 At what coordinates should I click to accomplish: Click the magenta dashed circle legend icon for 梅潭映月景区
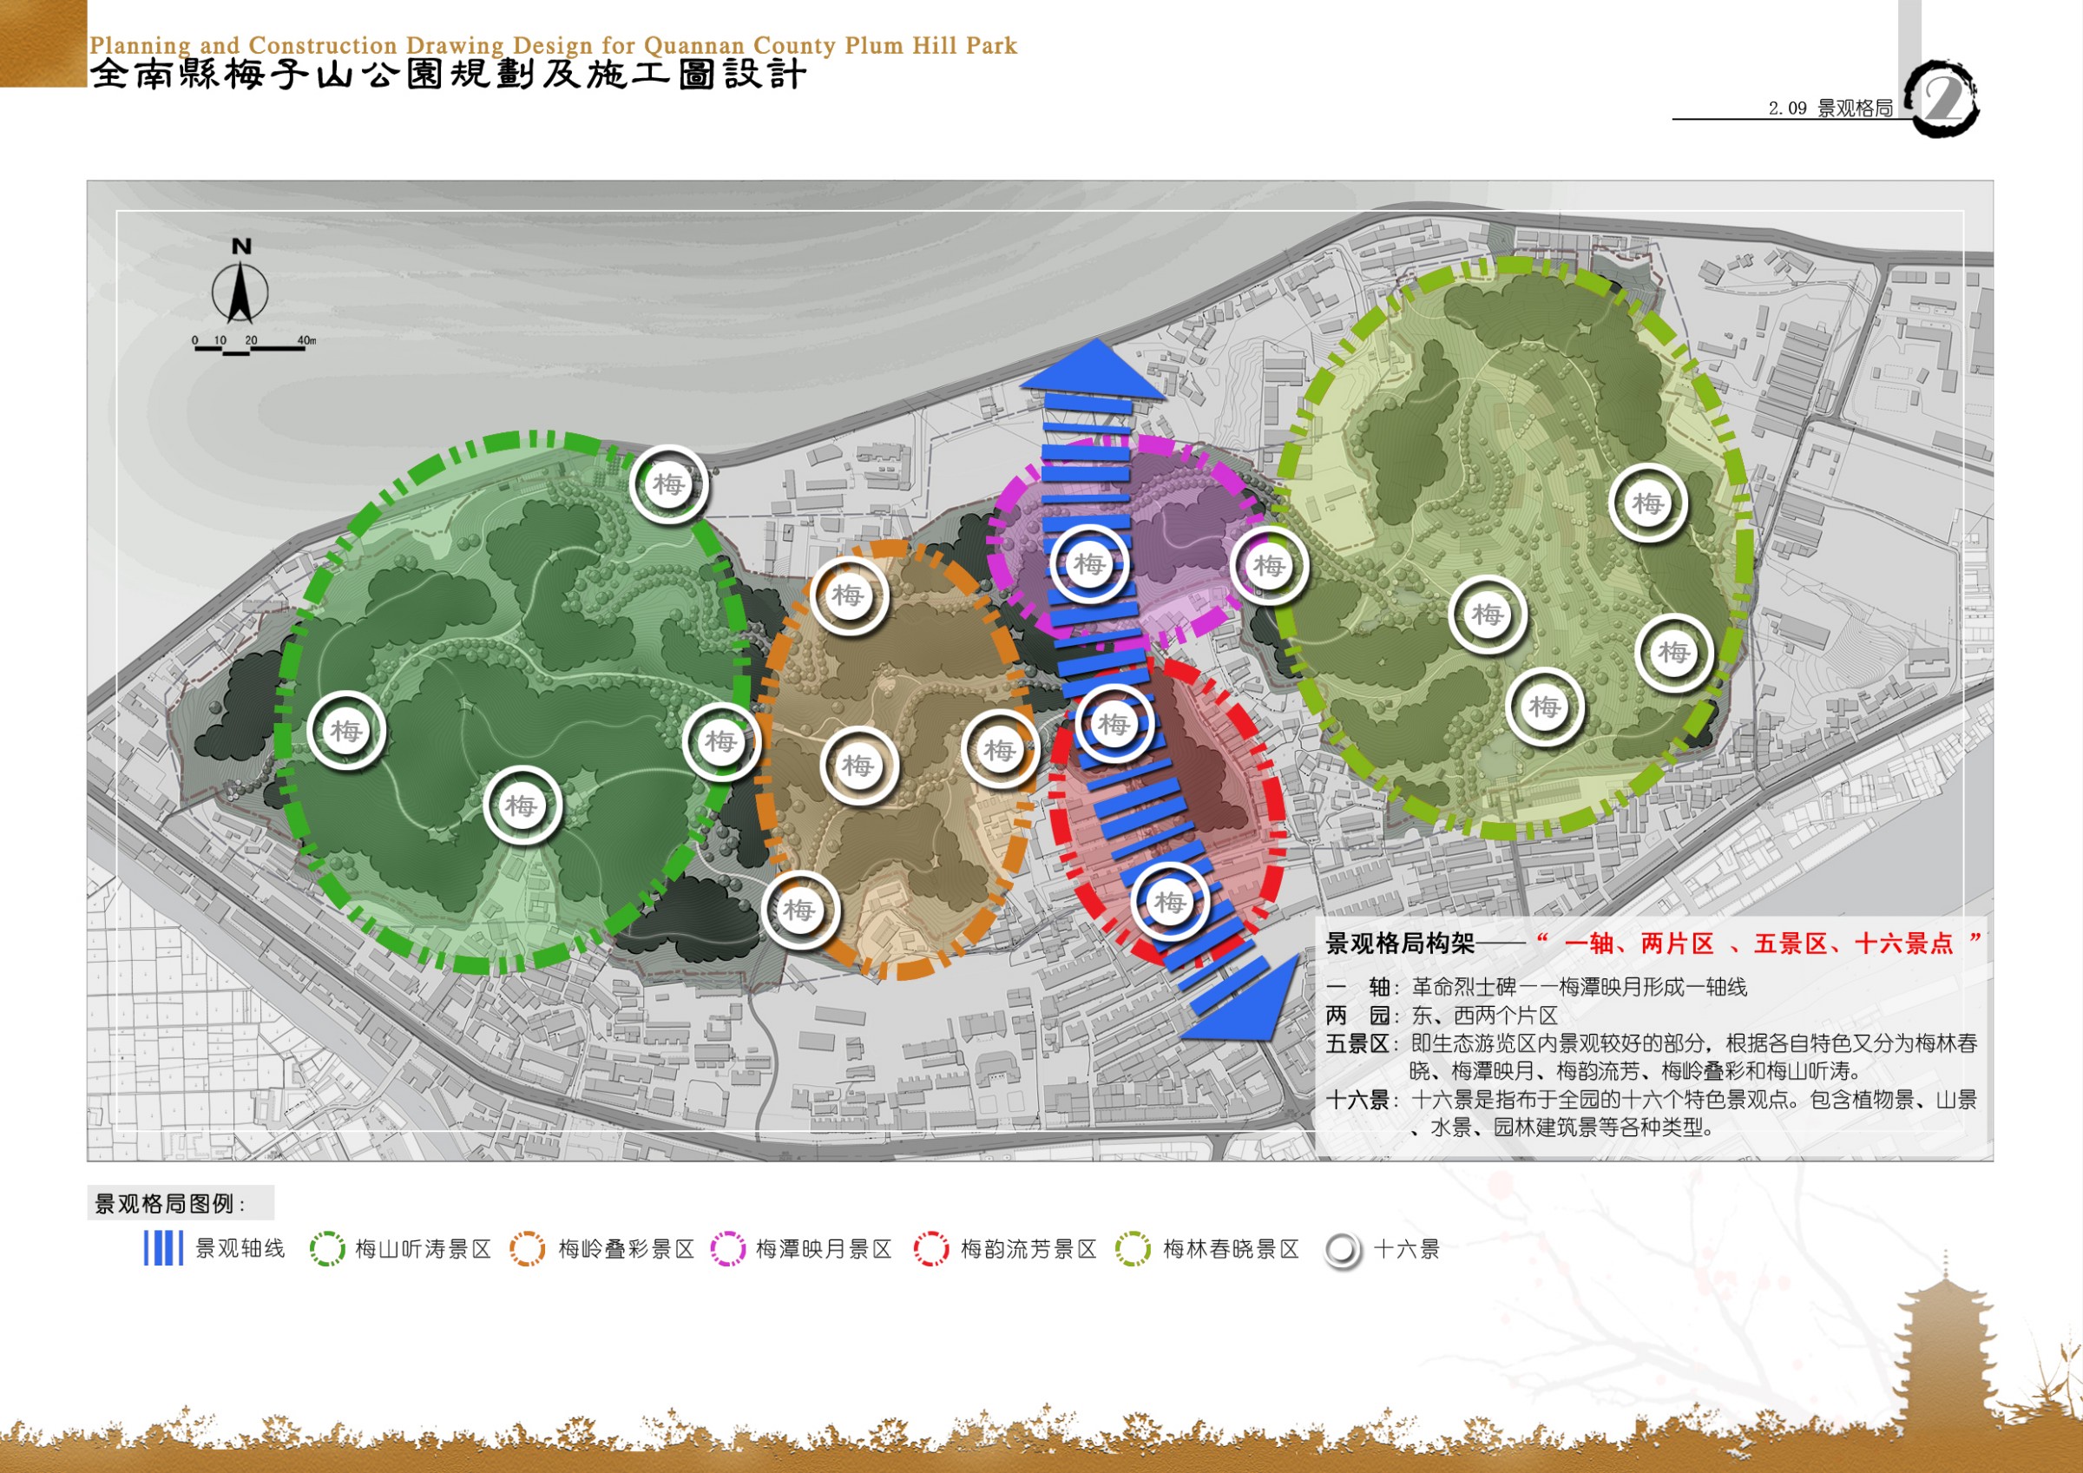(727, 1249)
